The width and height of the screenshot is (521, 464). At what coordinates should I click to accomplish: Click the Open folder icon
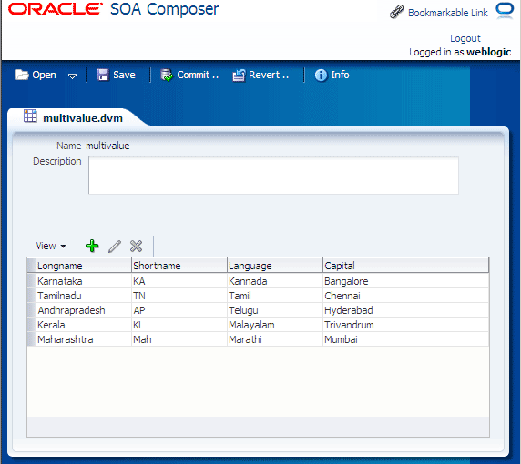[22, 75]
